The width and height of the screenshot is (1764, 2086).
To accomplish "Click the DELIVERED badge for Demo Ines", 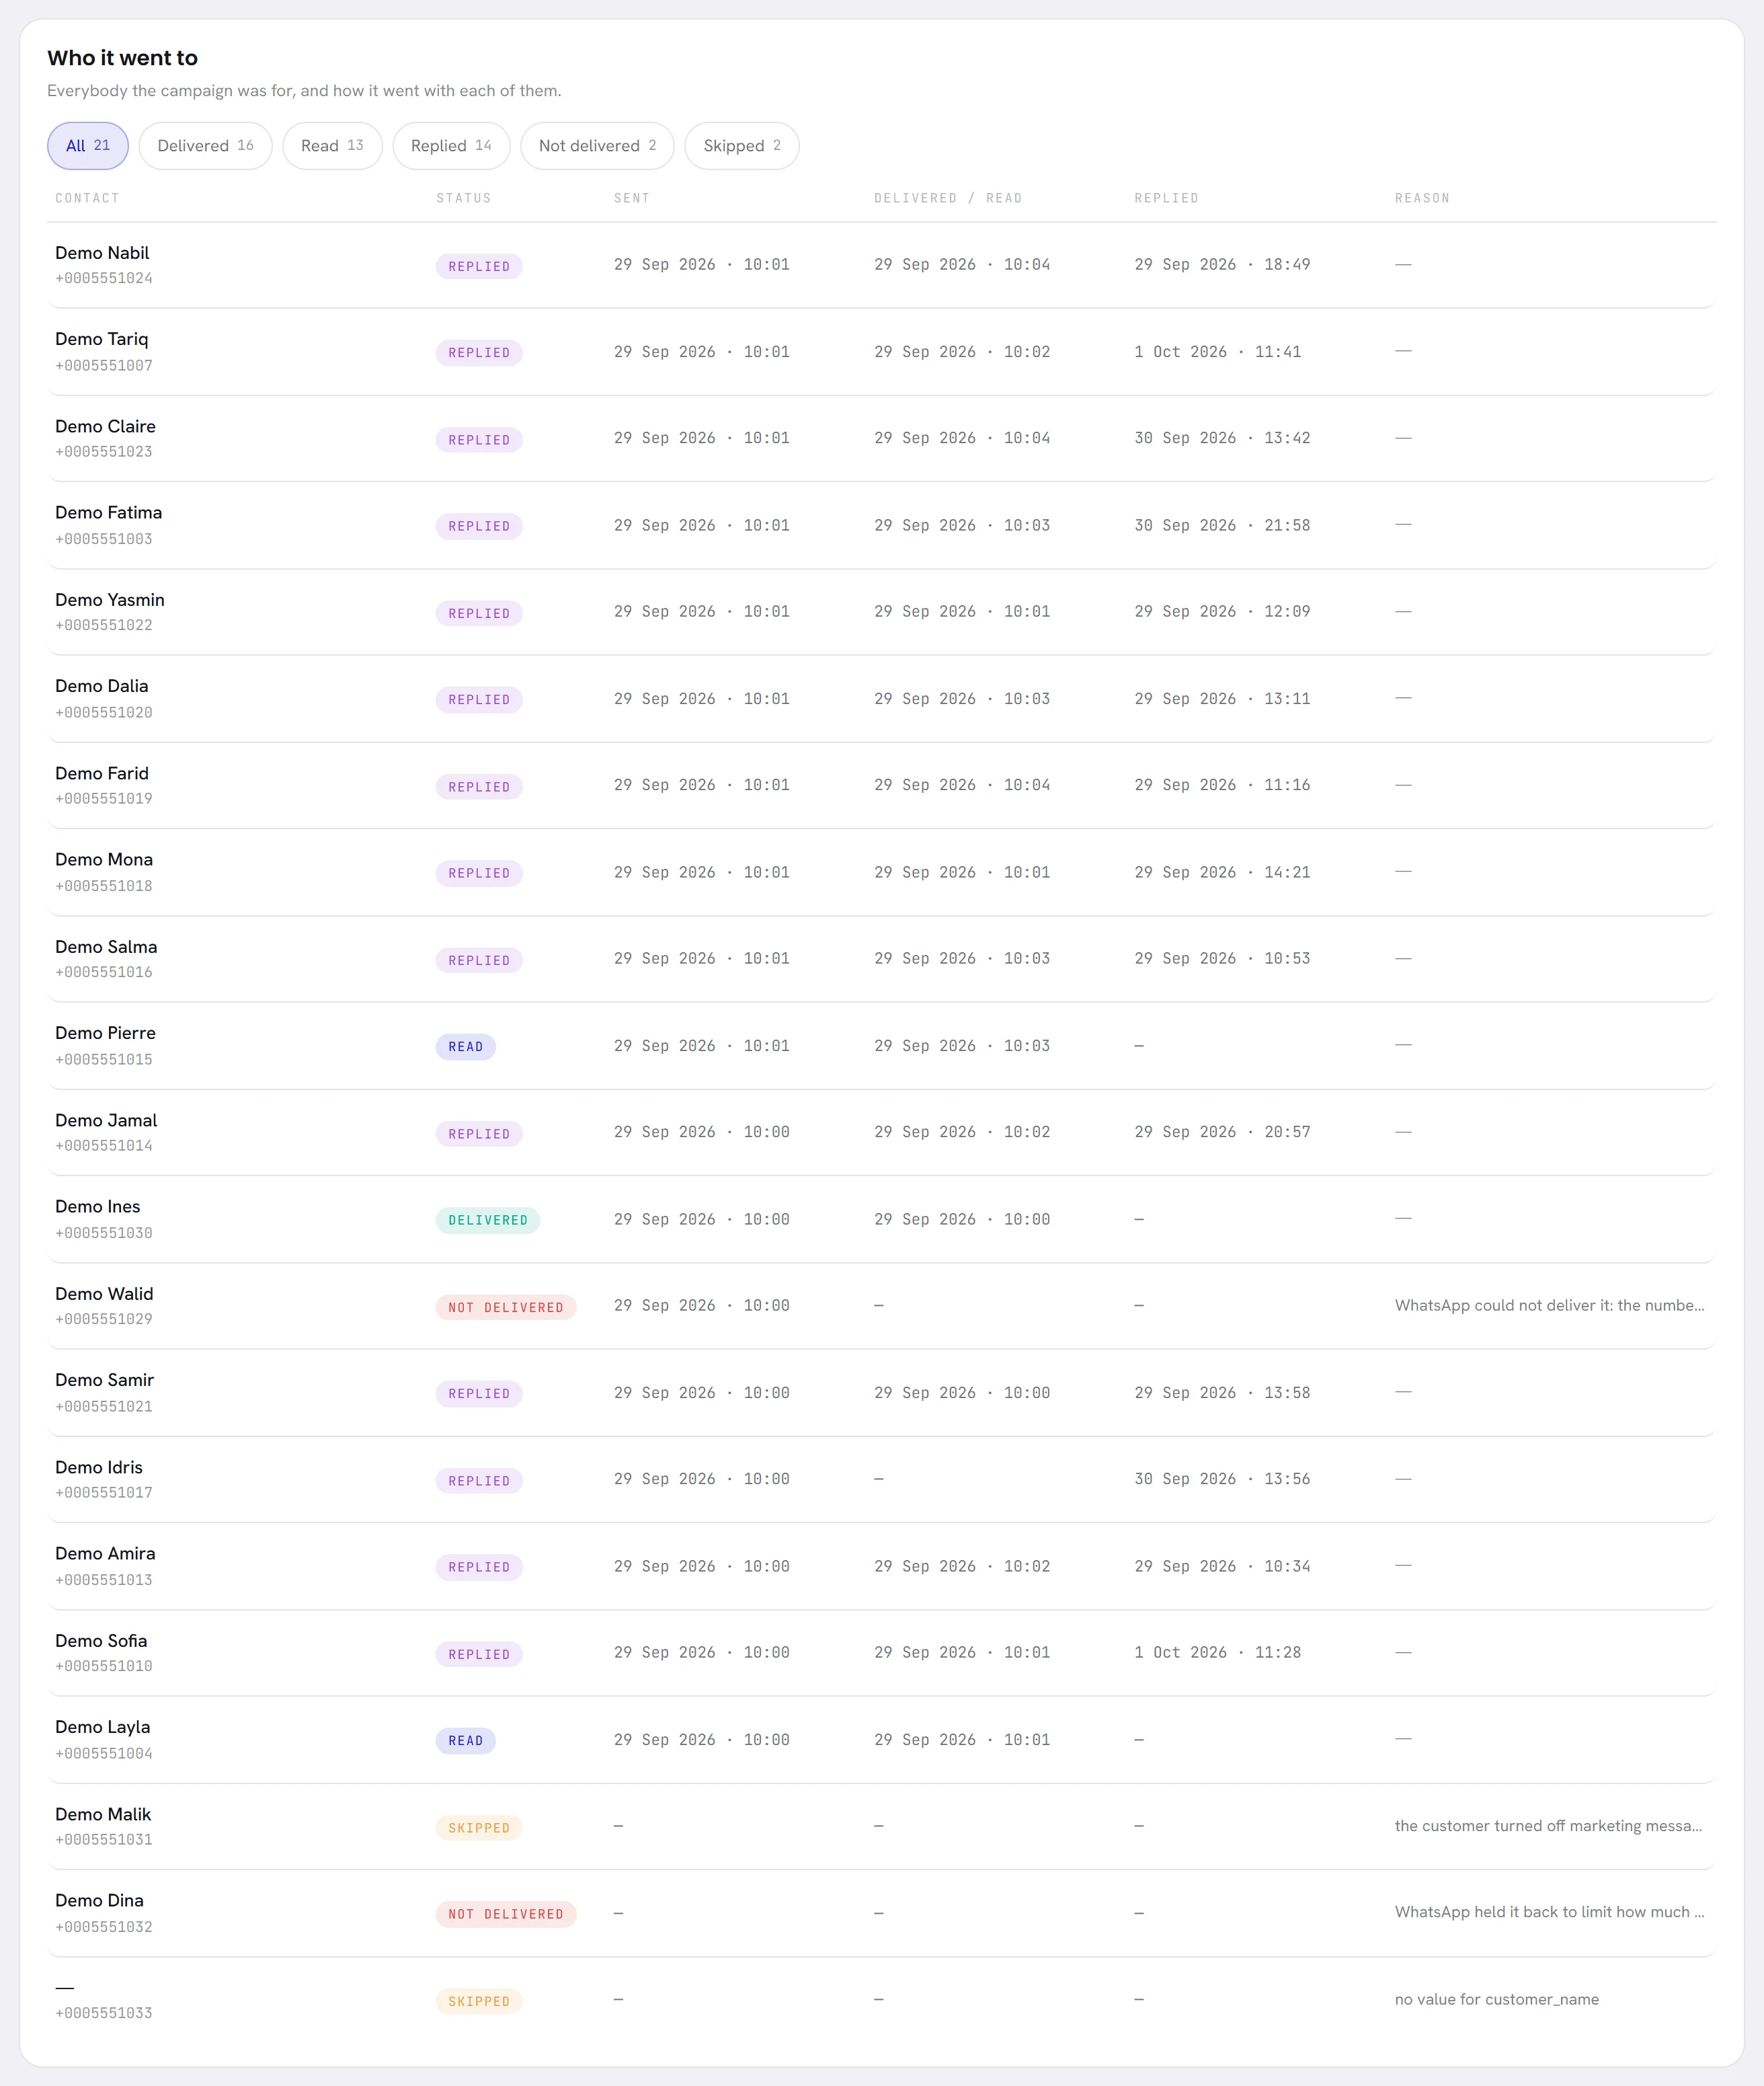I will click(x=488, y=1221).
